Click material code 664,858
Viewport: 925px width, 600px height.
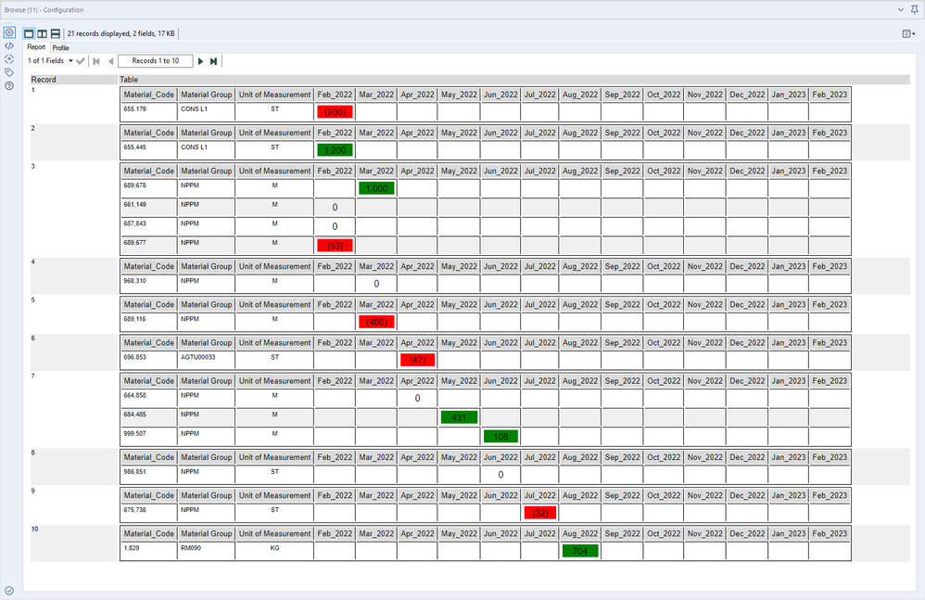pos(134,395)
